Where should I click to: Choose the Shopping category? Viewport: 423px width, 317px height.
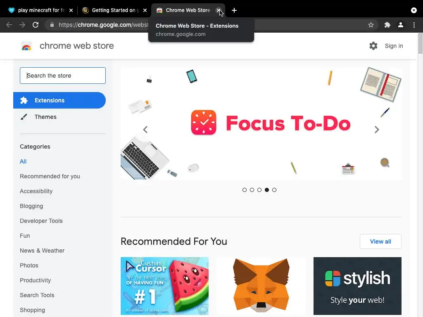coord(32,310)
